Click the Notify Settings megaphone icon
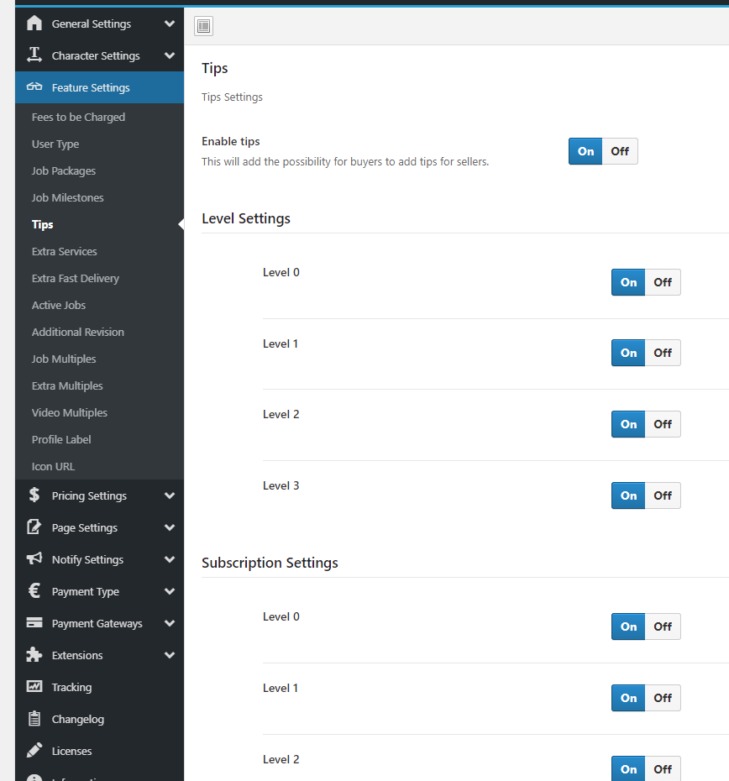The image size is (729, 781). pyautogui.click(x=34, y=559)
